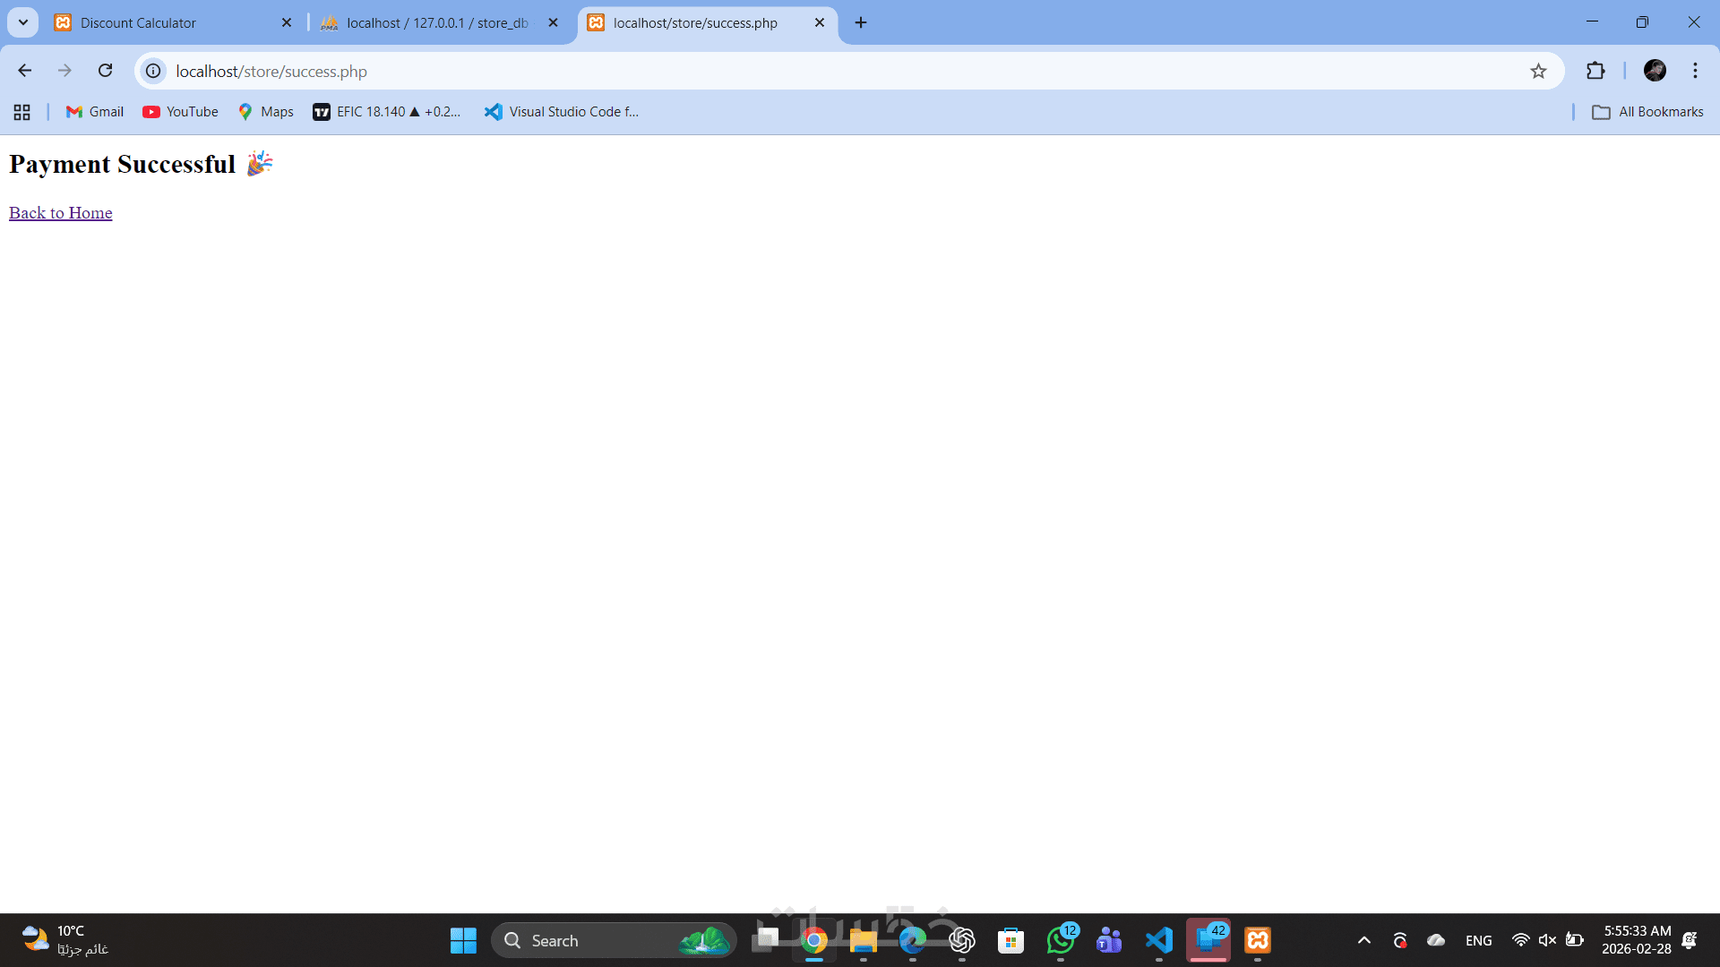
Task: Open the All Bookmarks folder
Action: pyautogui.click(x=1647, y=112)
